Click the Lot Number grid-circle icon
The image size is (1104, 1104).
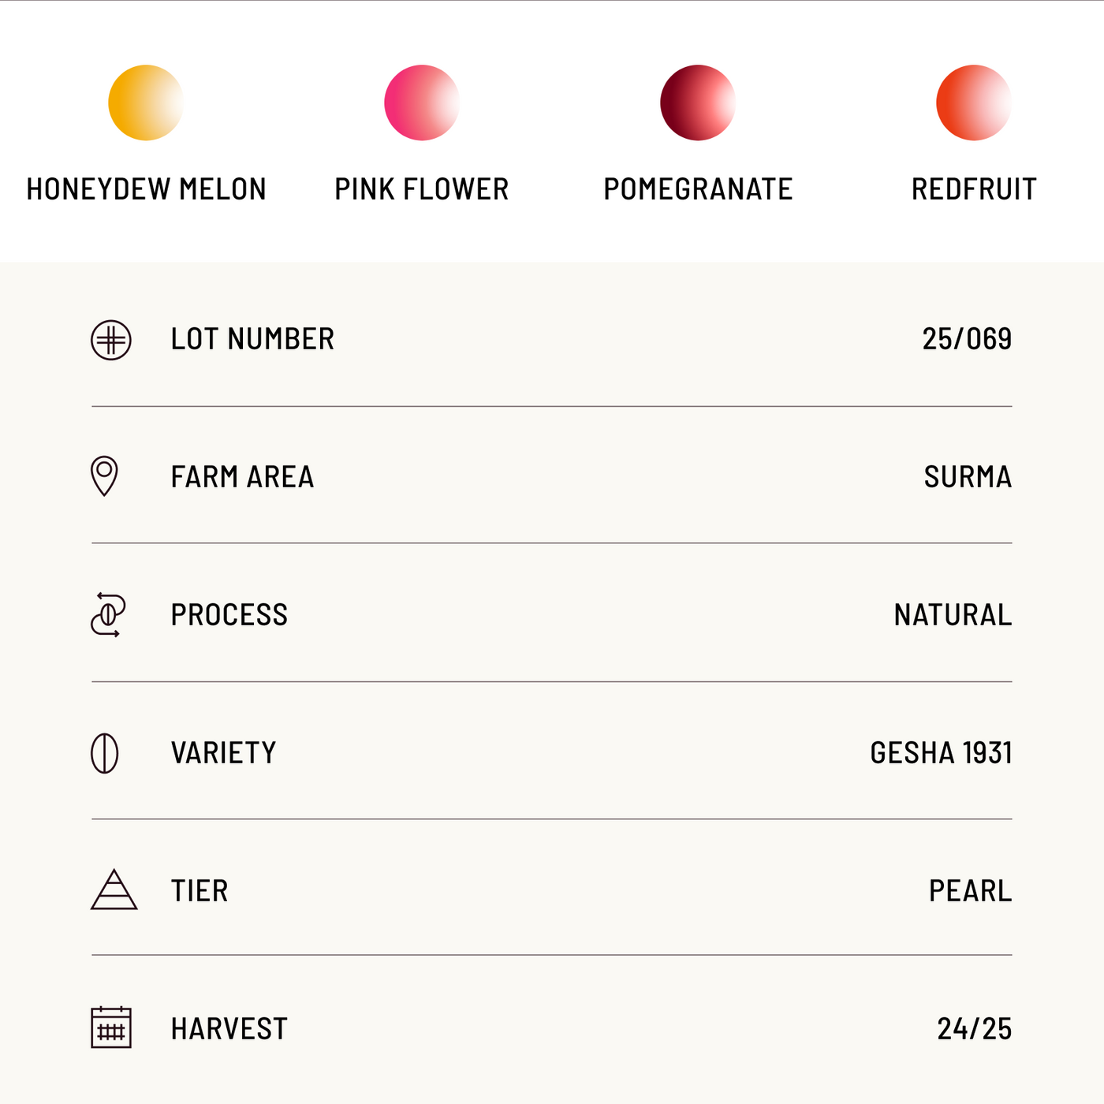pyautogui.click(x=111, y=340)
